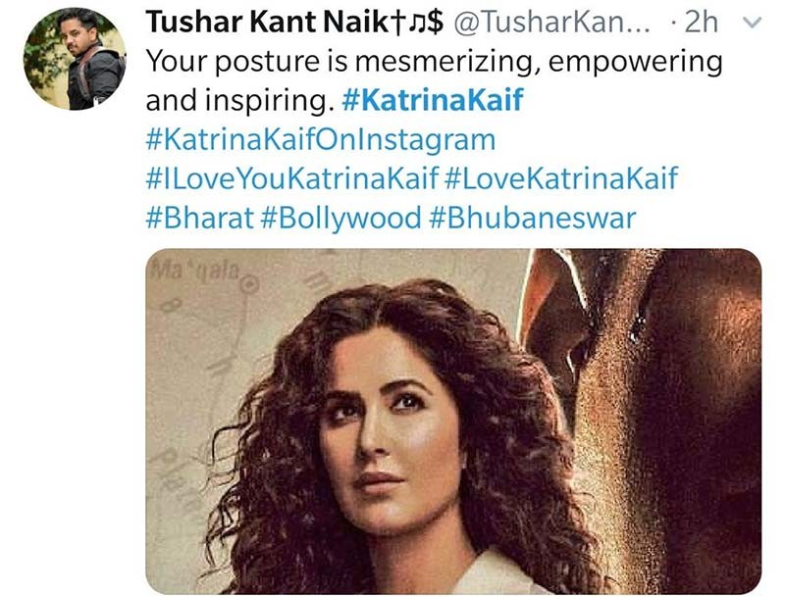Open the attached tweet photo
The height and width of the screenshot is (597, 785).
click(x=453, y=421)
